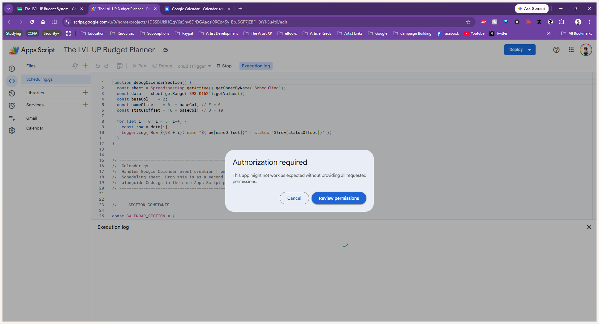Select the Editor code icon in sidebar
Screen dimensions: 599x324
(12, 81)
